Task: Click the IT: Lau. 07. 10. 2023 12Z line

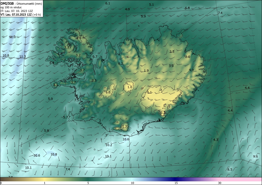Action: (17, 11)
